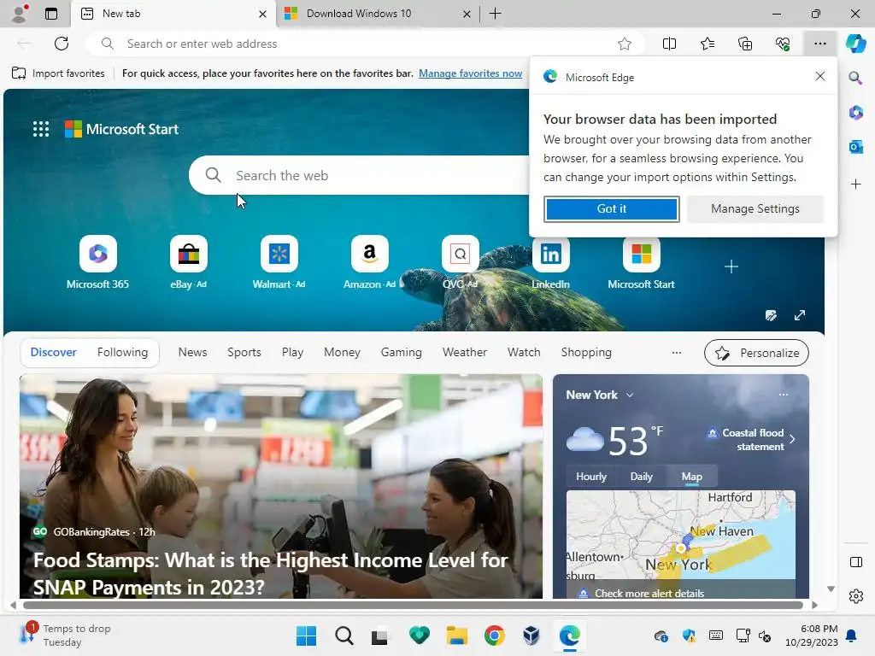Add a sidebar app with the plus icon

pos(856,184)
